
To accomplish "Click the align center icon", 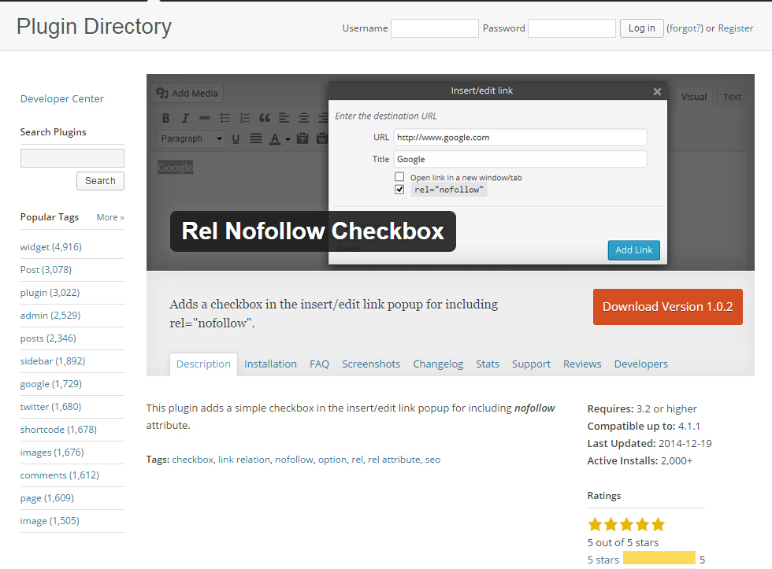I will [x=304, y=118].
